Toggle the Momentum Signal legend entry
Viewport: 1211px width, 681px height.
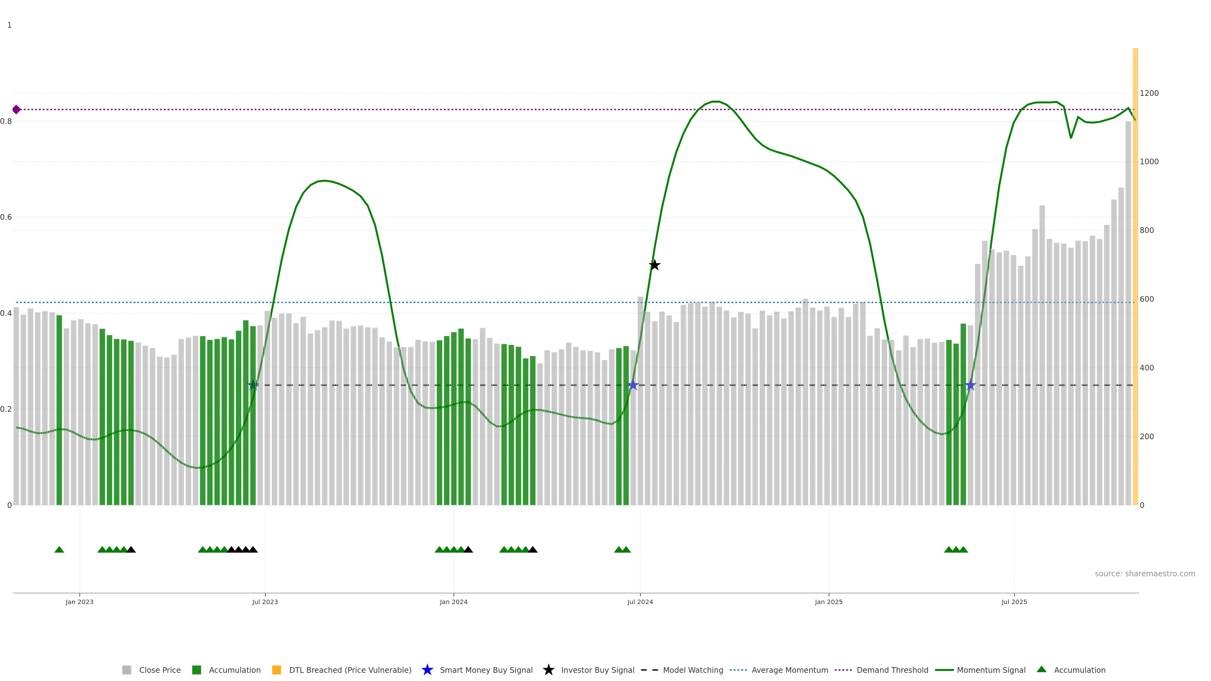(991, 670)
